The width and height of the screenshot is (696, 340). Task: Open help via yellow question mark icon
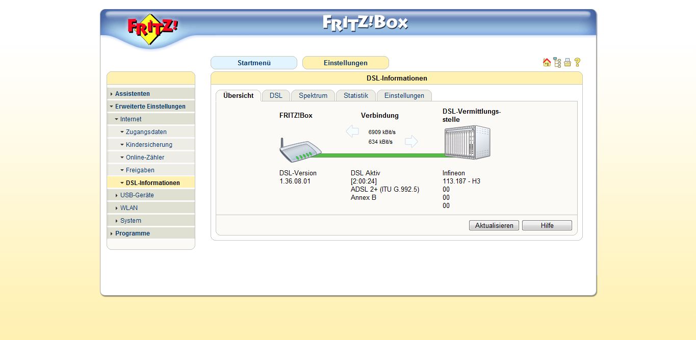click(577, 62)
